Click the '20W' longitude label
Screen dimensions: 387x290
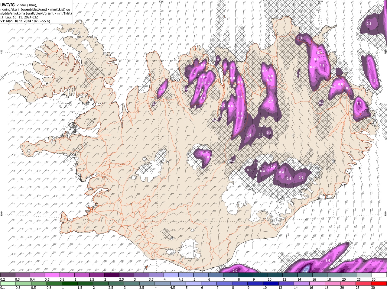[161, 2]
